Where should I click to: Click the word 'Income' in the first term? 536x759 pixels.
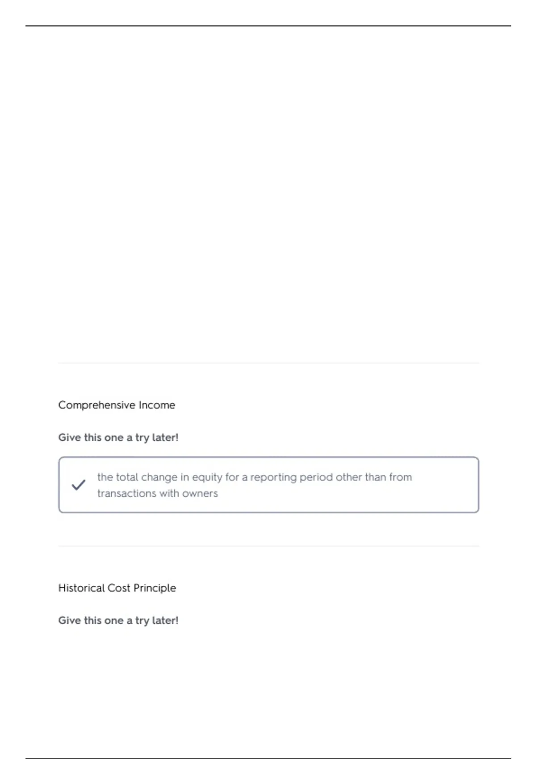(x=157, y=405)
